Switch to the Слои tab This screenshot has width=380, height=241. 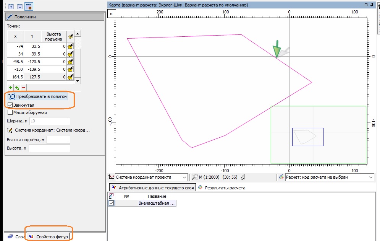(x=15, y=237)
